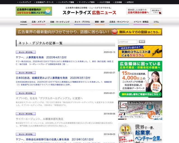Click the 広告媒体に困っている green advertisement
179x143 pixels.
click(x=140, y=79)
